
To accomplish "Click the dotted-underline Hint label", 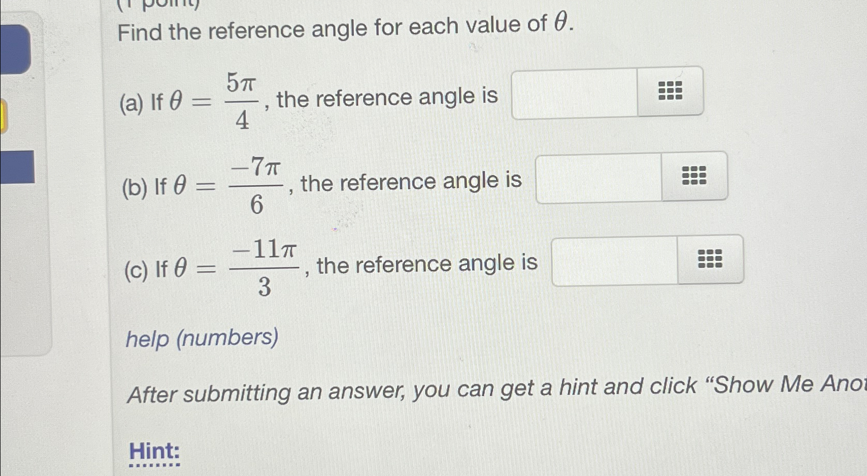I will 153,451.
